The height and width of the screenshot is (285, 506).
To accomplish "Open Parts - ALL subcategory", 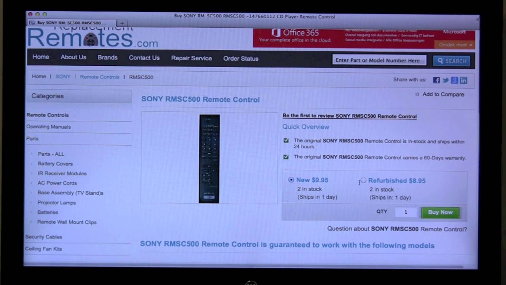I will [x=51, y=154].
